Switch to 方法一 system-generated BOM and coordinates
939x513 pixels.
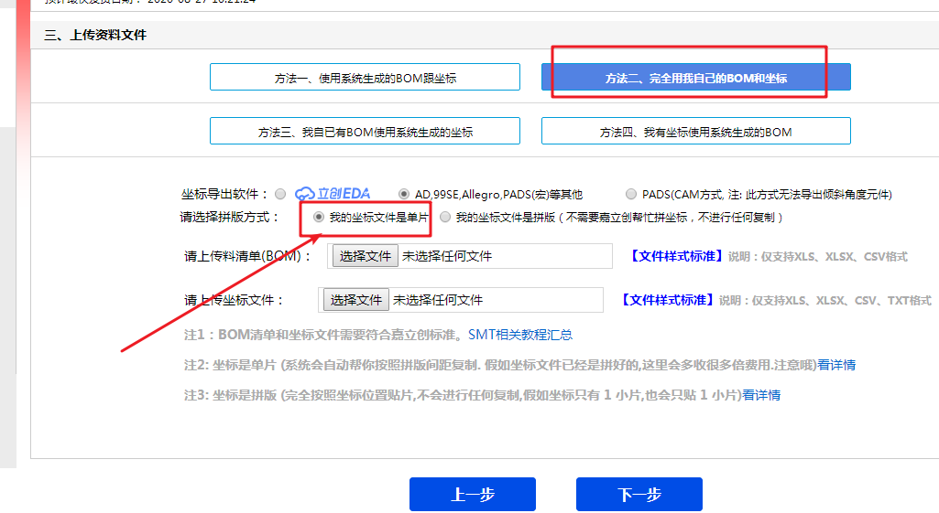click(x=365, y=78)
